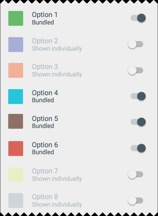This screenshot has width=158, height=216.
Task: Choose the red Option 6 color square
Action: 16,149
